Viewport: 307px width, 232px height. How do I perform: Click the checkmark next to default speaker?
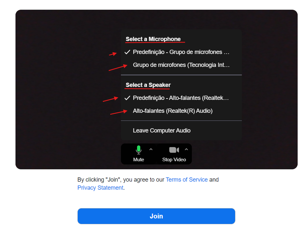click(127, 98)
